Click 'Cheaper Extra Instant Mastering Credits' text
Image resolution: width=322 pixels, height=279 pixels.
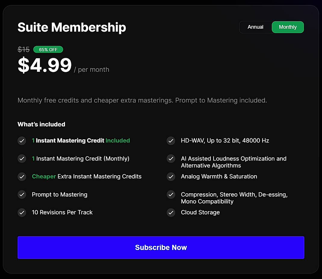click(x=87, y=176)
